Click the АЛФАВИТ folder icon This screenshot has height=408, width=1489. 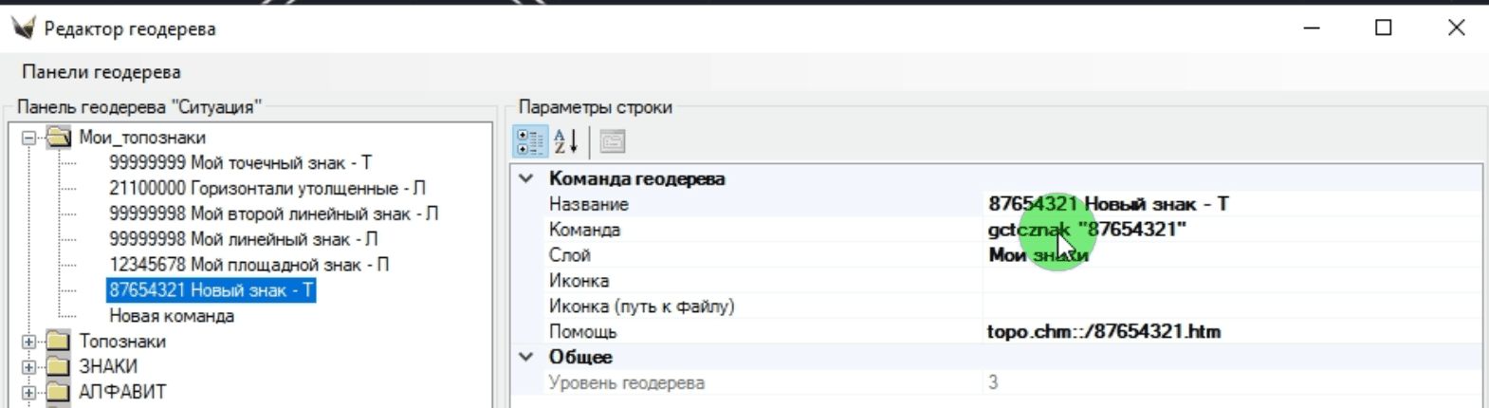59,392
